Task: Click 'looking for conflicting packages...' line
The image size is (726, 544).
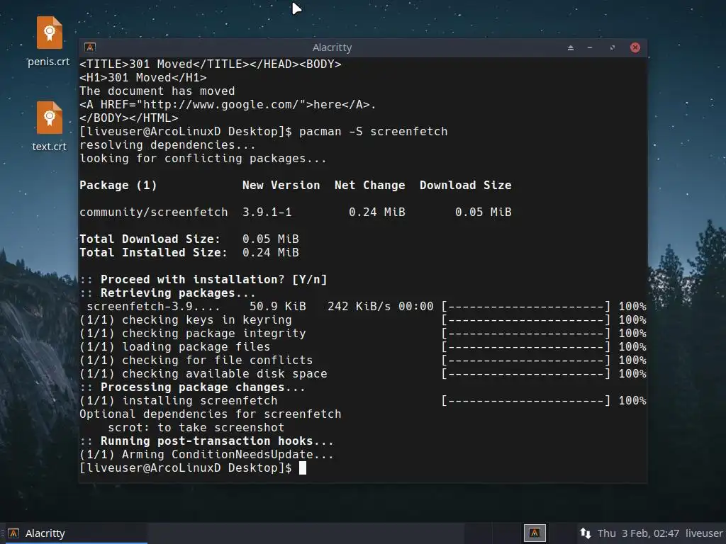Action: point(203,158)
